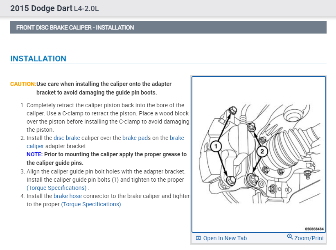
Task: Click the blue NOTE label
Action: (x=34, y=154)
